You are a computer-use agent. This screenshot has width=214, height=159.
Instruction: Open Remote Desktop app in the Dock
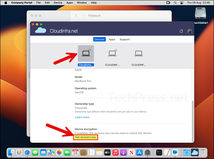coord(175,153)
